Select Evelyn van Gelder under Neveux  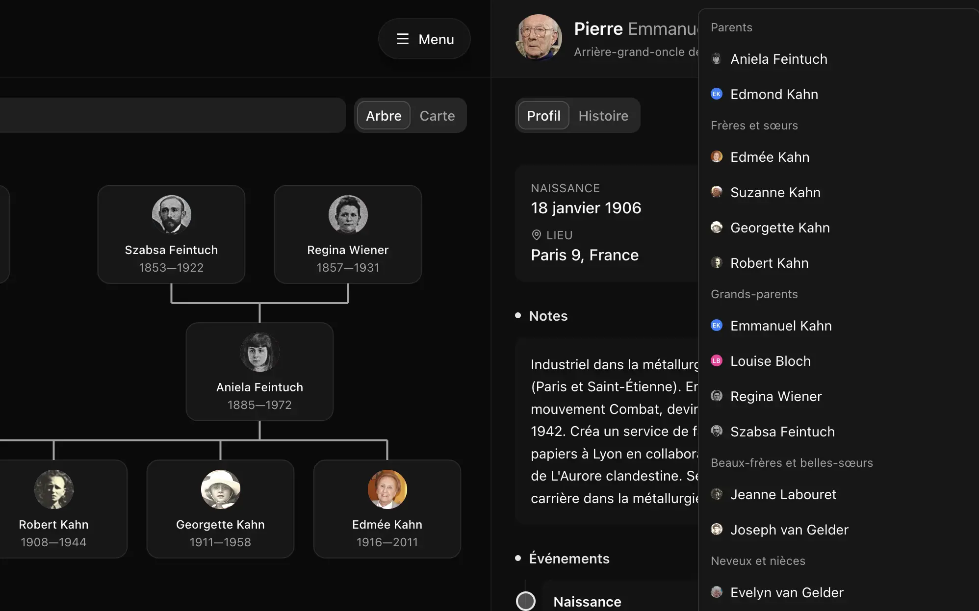pos(786,592)
